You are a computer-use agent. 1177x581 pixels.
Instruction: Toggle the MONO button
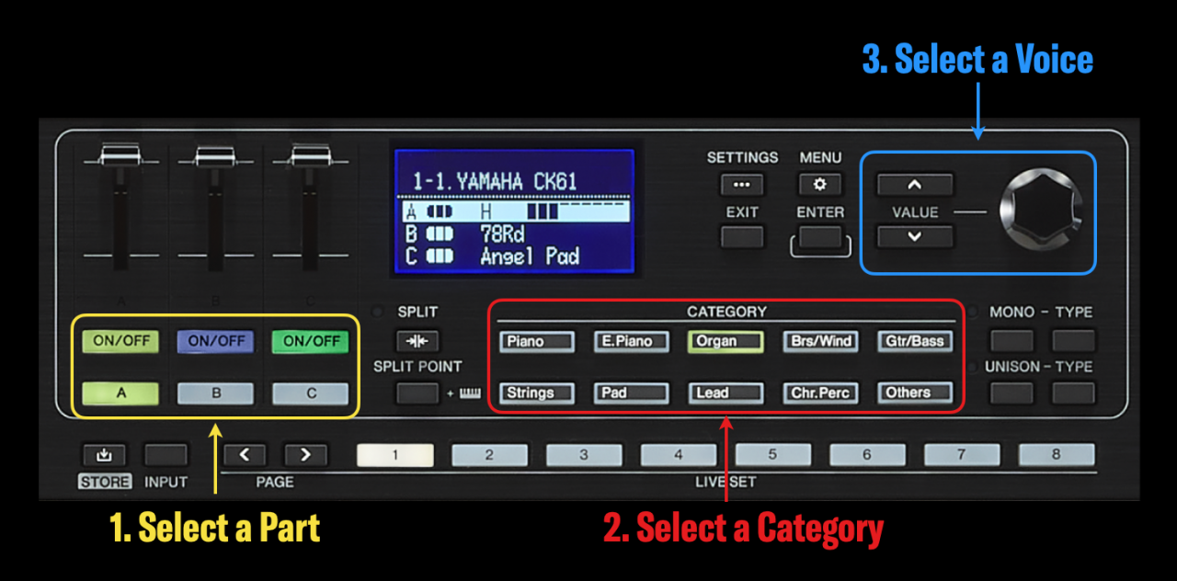coord(1011,341)
